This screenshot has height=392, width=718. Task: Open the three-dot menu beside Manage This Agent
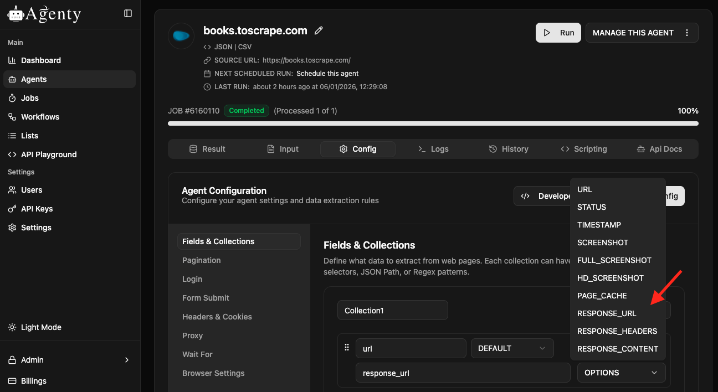[687, 33]
